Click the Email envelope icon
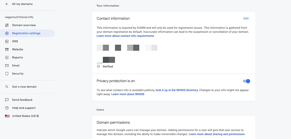The height and width of the screenshot is (139, 291). (7, 66)
